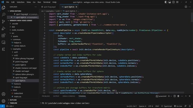Open the terminal panel's more actions ellipsis
Screen dimensions: 193x108
pyautogui.click(x=182, y=96)
